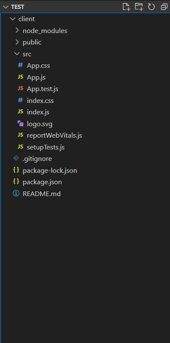Viewport: 170px width, 343px height.
Task: Select the src folder name
Action: 27,54
